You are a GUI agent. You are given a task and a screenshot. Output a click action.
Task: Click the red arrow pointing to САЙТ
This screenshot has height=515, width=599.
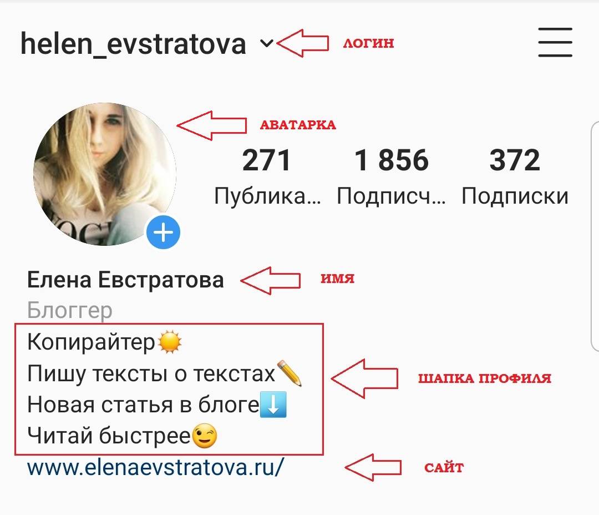(x=373, y=467)
